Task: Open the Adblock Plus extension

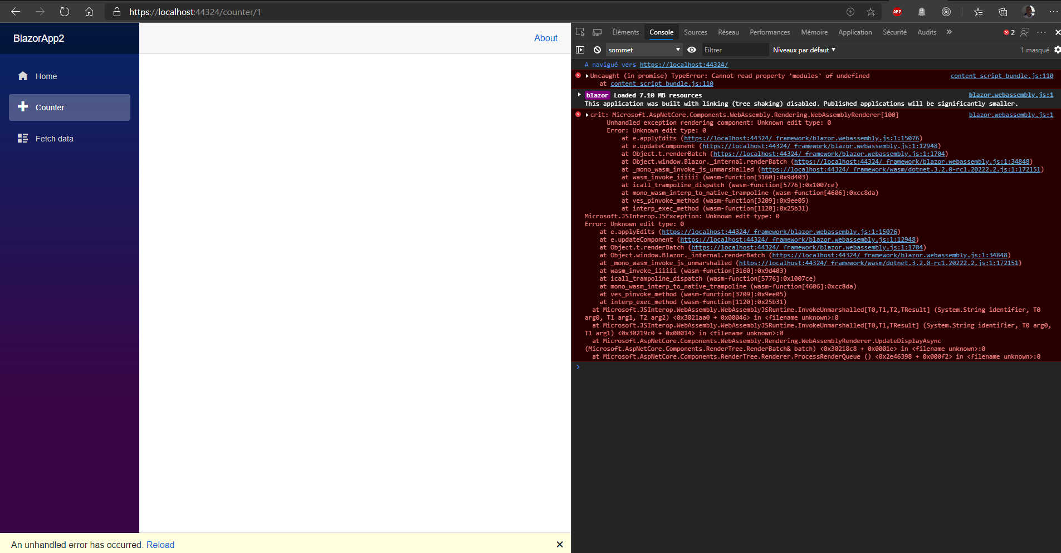Action: click(x=897, y=12)
